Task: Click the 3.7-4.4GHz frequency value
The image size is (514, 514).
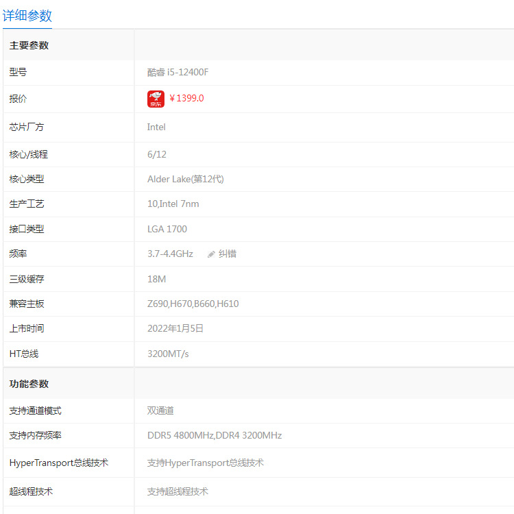Action: click(170, 254)
